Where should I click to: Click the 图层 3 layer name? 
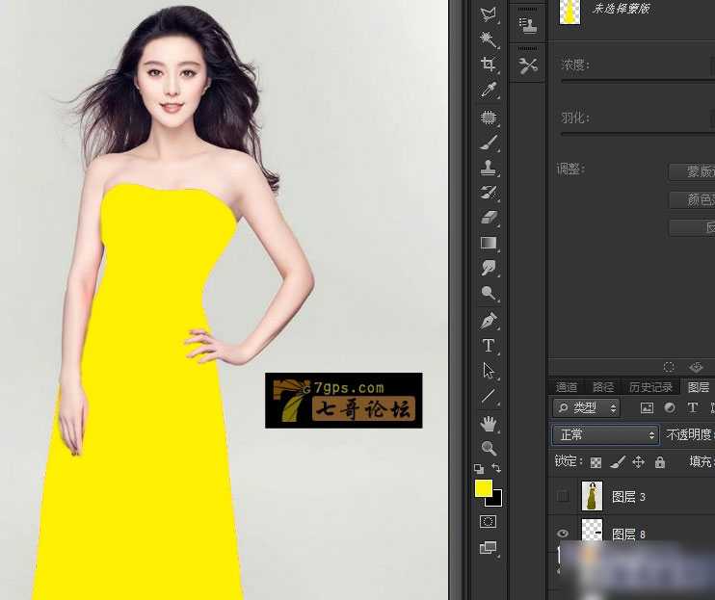628,496
